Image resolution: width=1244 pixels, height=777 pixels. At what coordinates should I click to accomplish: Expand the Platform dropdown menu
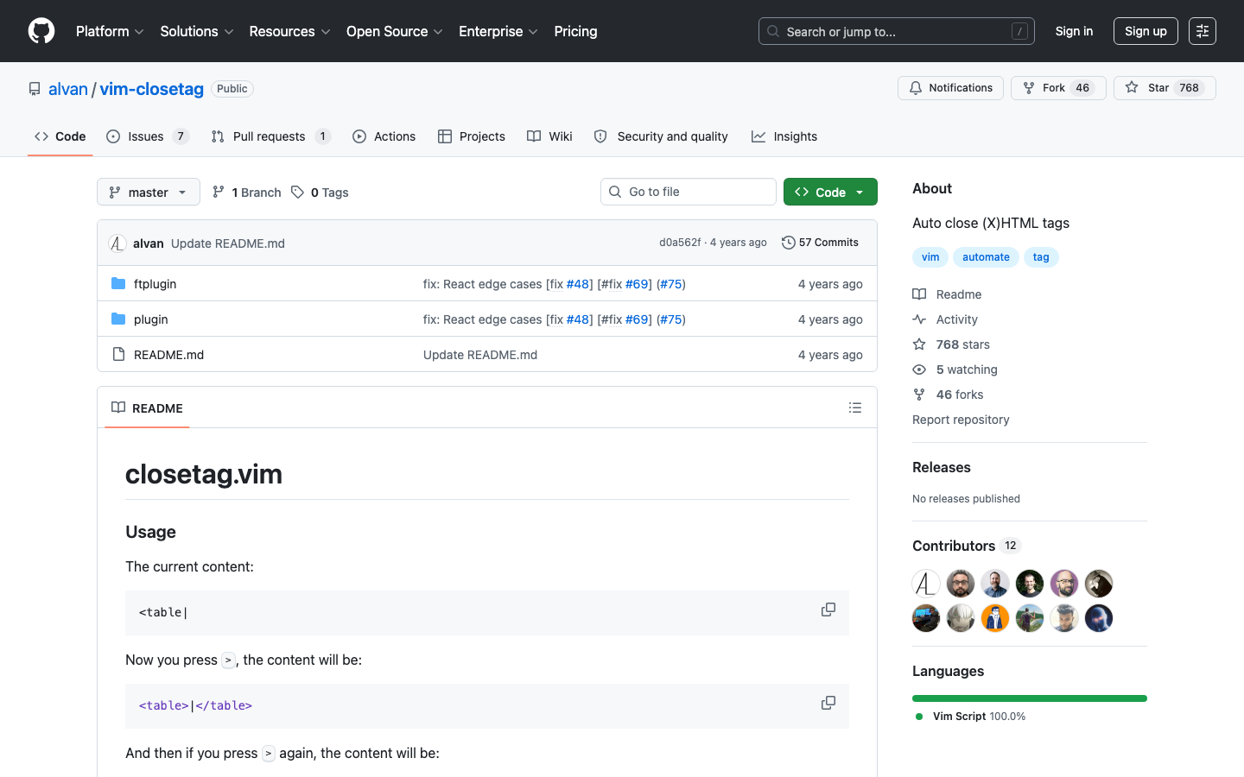click(110, 31)
